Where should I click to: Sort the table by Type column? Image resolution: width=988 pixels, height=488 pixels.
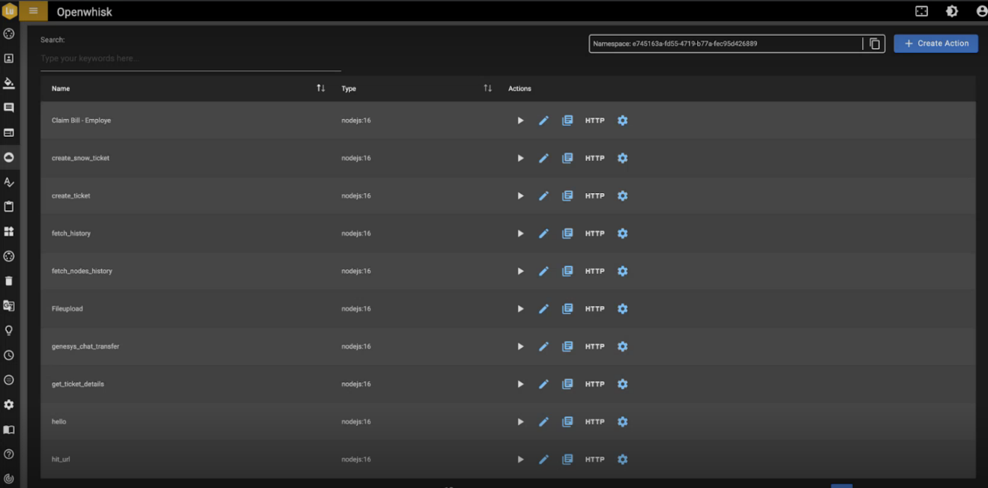[488, 88]
